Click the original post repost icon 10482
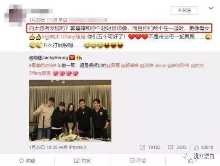This screenshot has height=166, width=220. (x=150, y=147)
